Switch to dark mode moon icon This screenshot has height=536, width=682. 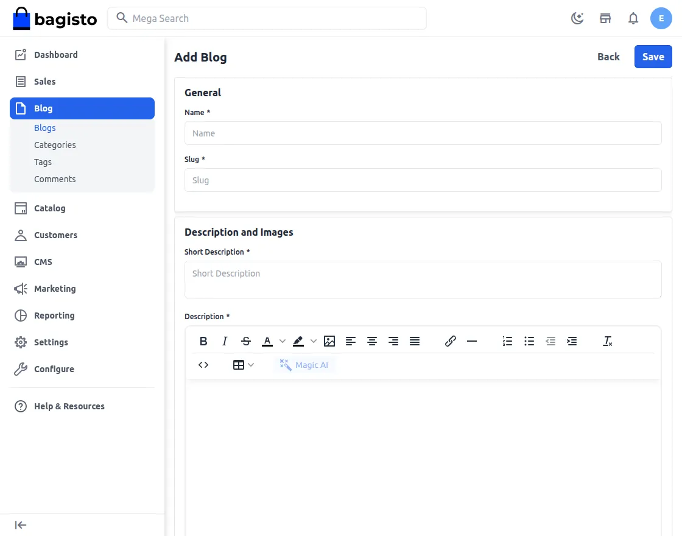click(x=577, y=18)
